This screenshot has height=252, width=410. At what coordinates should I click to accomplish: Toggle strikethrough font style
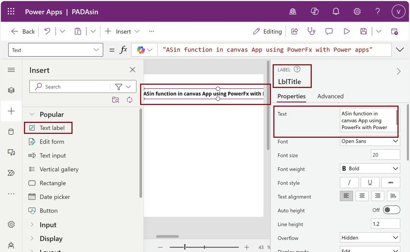(x=391, y=183)
